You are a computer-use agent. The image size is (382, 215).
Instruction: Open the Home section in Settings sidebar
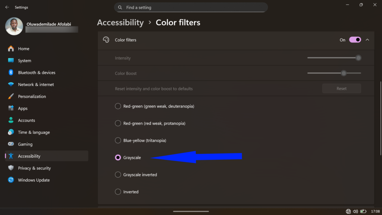click(x=23, y=49)
